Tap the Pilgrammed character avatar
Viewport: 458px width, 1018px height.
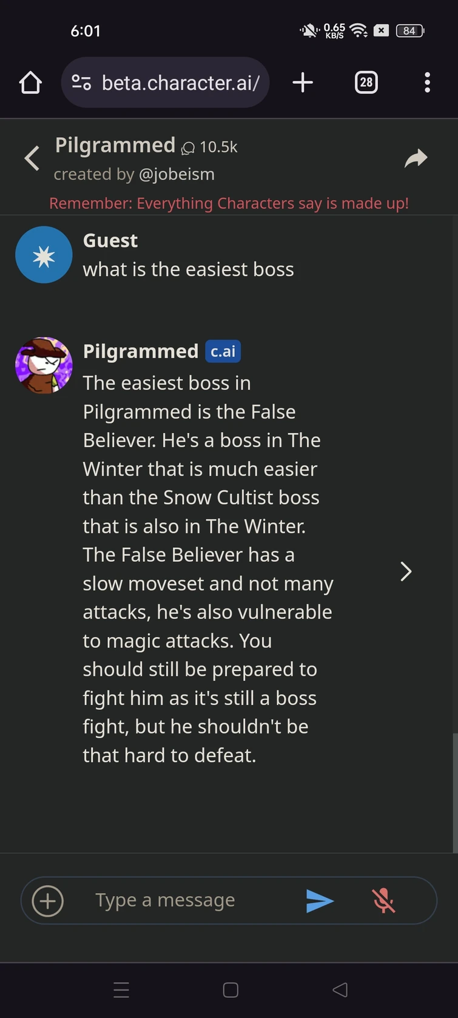[44, 365]
